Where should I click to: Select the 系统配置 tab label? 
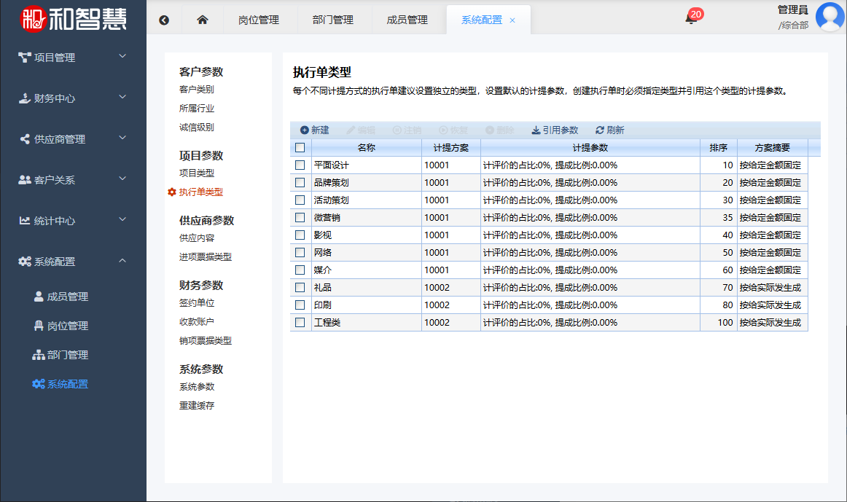point(481,20)
